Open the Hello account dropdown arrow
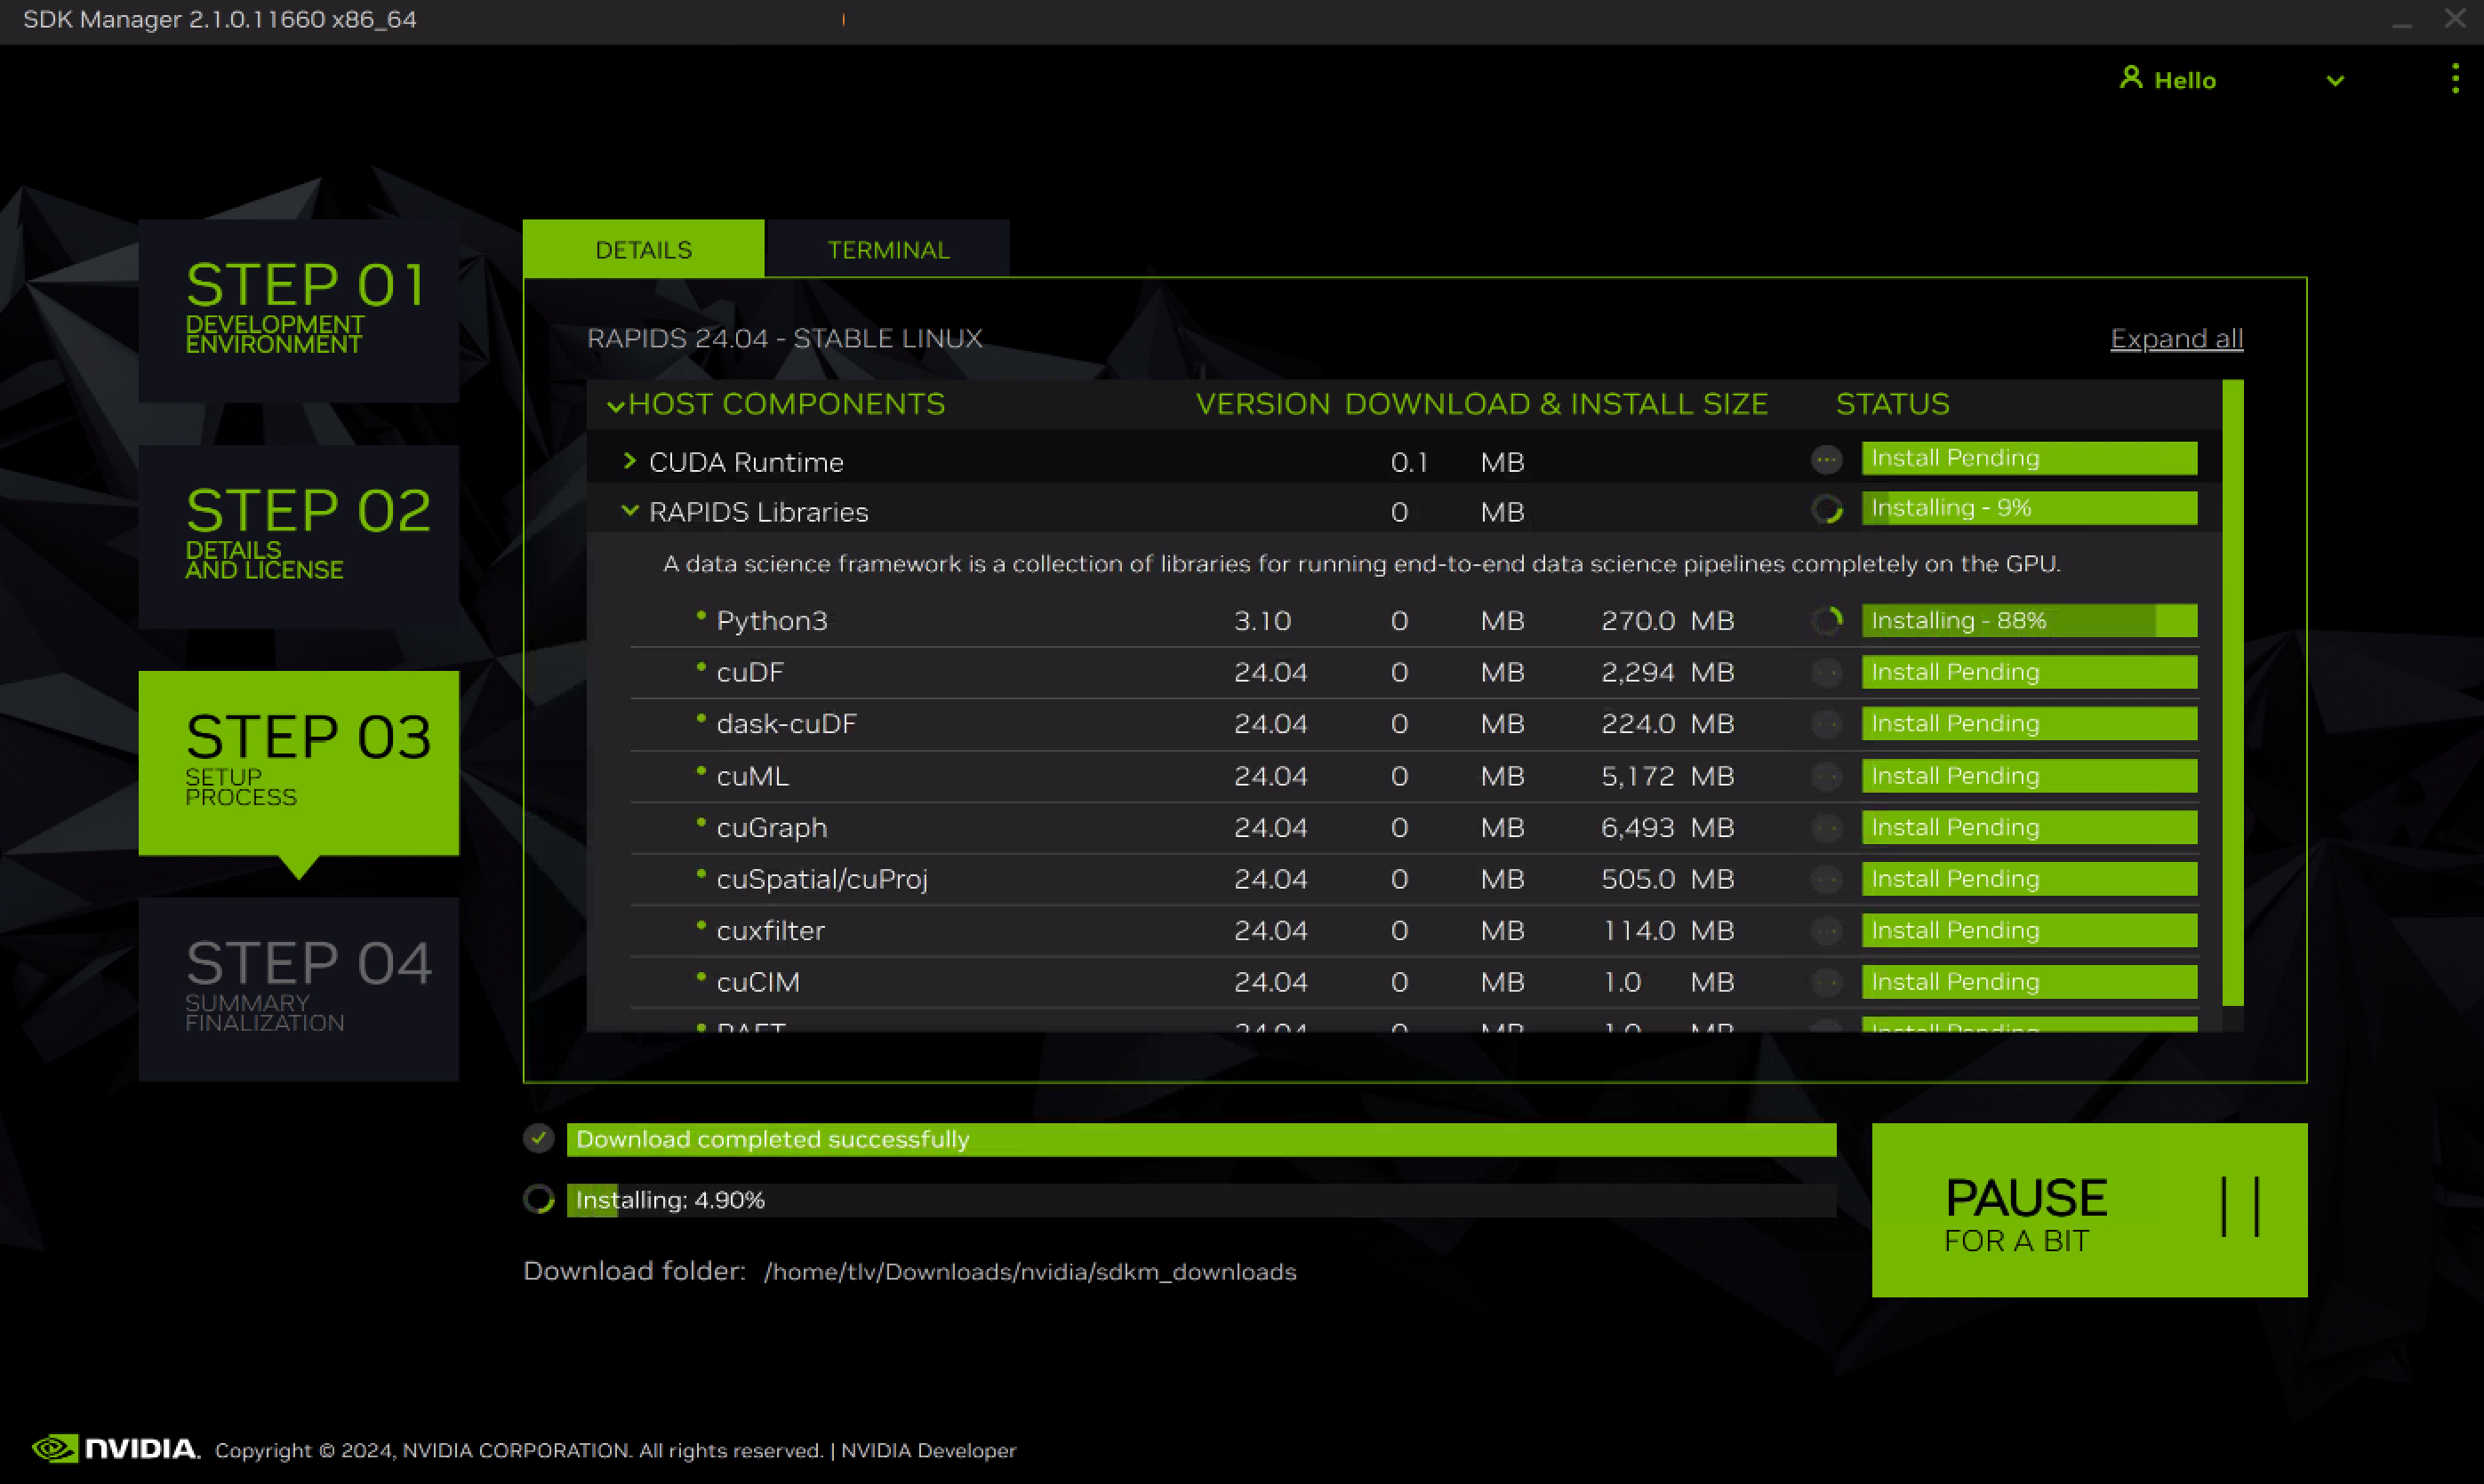The image size is (2484, 1484). tap(2334, 81)
